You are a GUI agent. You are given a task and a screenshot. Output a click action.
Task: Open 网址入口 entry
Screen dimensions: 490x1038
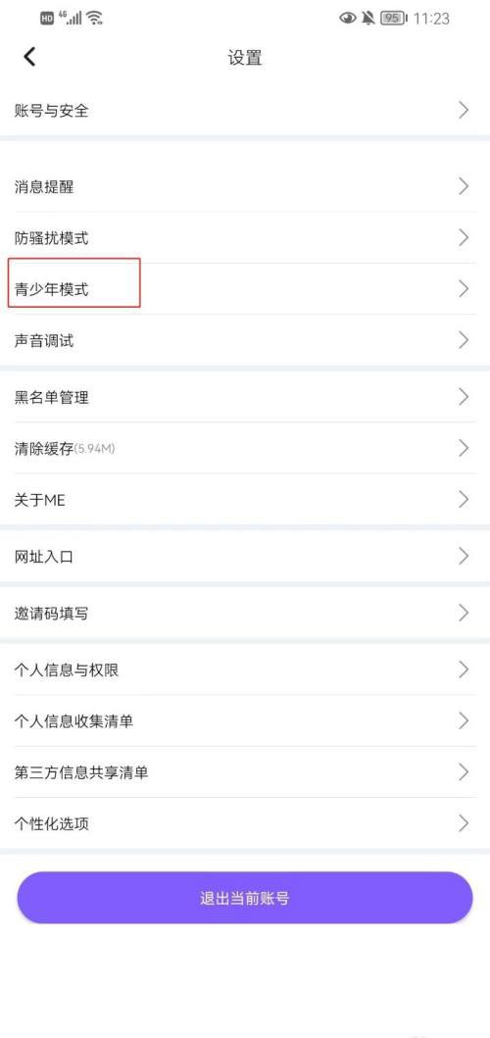click(x=245, y=557)
